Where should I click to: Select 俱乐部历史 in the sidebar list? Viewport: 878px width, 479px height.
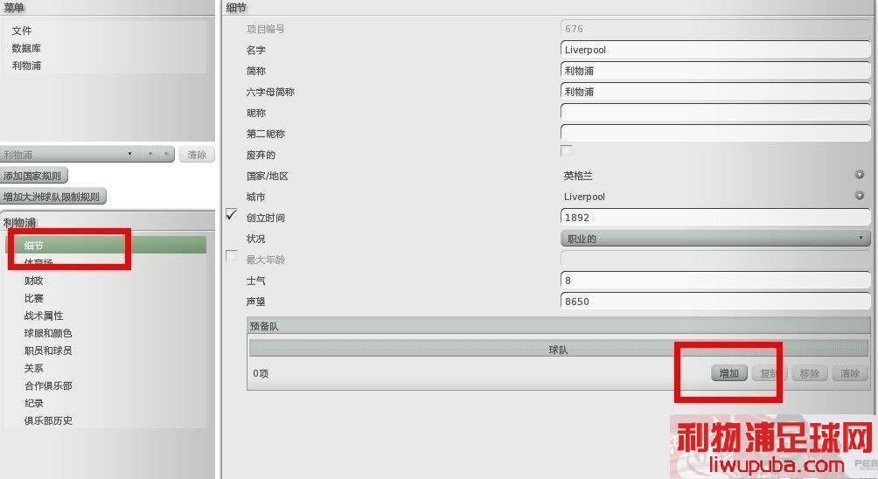coord(48,420)
